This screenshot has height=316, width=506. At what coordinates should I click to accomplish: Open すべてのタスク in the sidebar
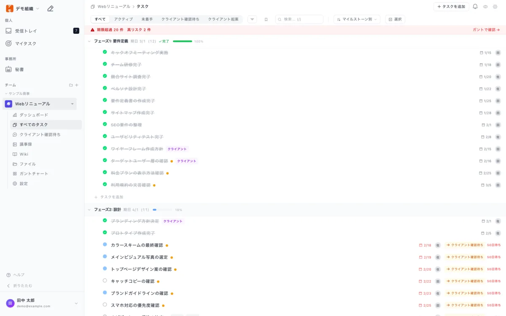tap(46, 125)
